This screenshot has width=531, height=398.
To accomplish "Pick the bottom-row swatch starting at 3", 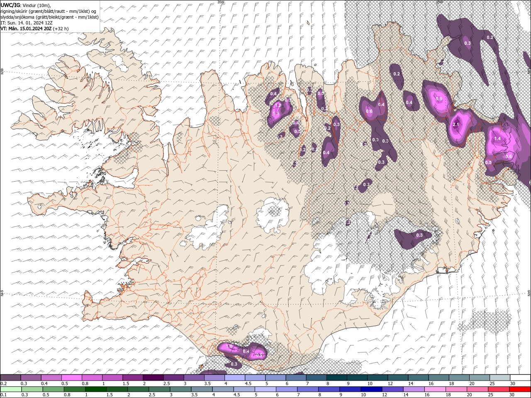I will tap(180, 389).
